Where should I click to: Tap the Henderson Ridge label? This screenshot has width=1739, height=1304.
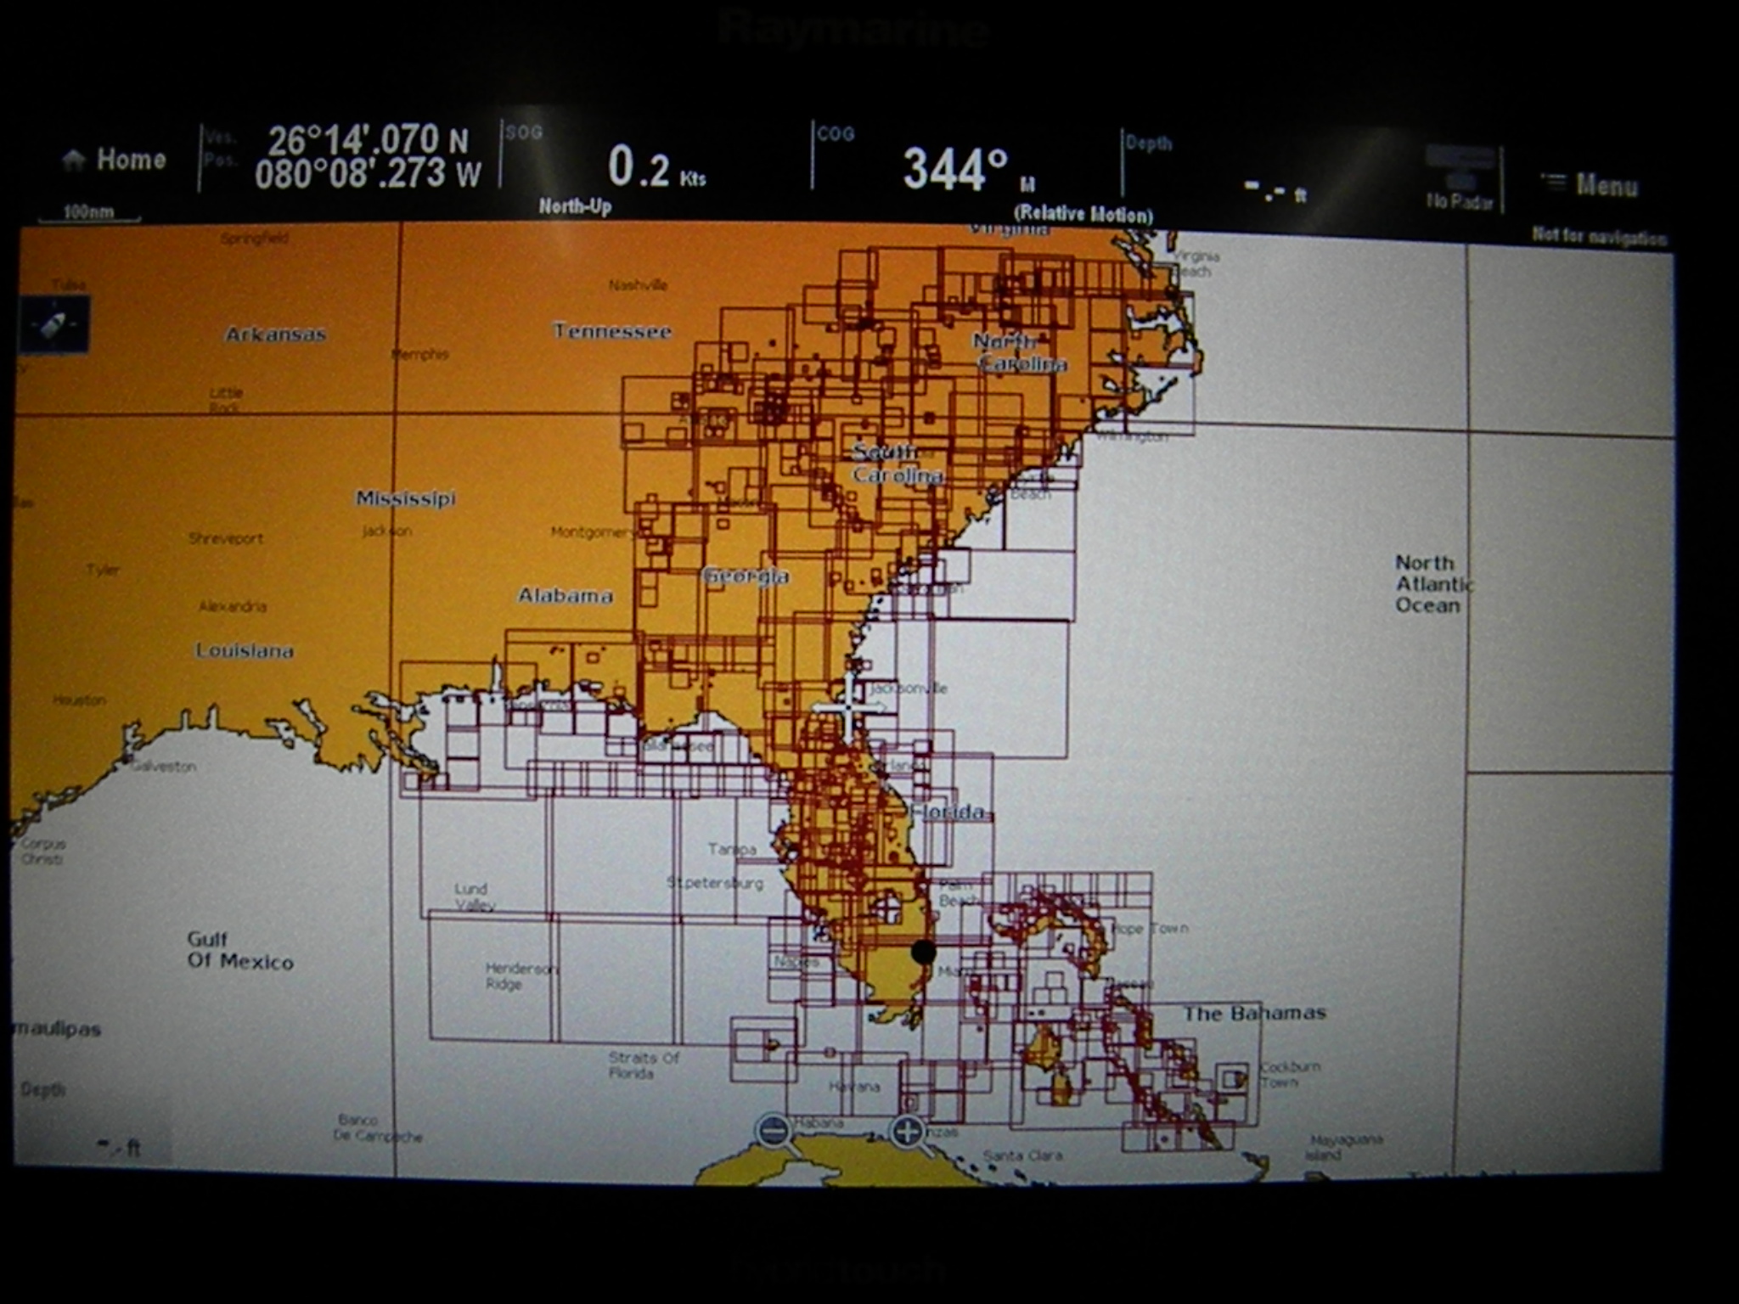(521, 975)
